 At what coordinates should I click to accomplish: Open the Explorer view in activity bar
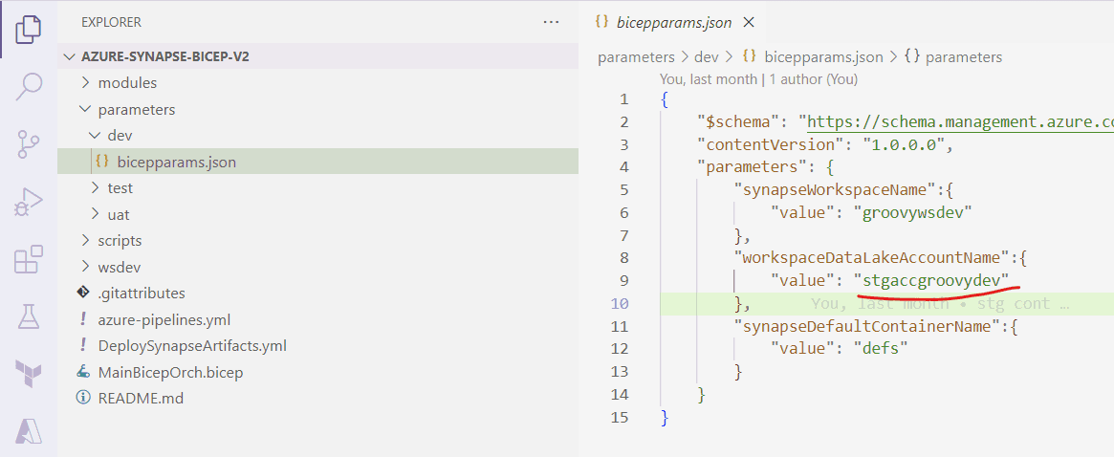tap(29, 30)
